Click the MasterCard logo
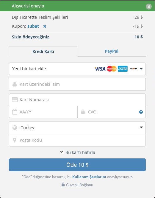The height and width of the screenshot is (198, 155). coord(112,69)
